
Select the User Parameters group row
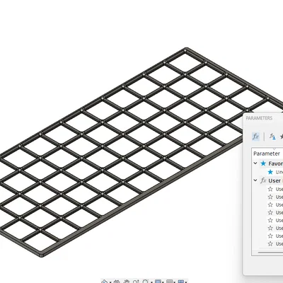point(268,180)
